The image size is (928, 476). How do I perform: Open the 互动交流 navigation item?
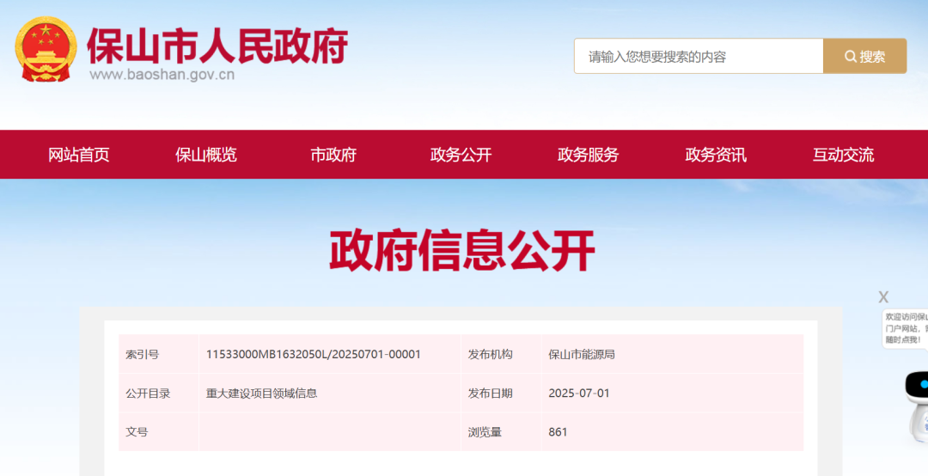pos(843,155)
